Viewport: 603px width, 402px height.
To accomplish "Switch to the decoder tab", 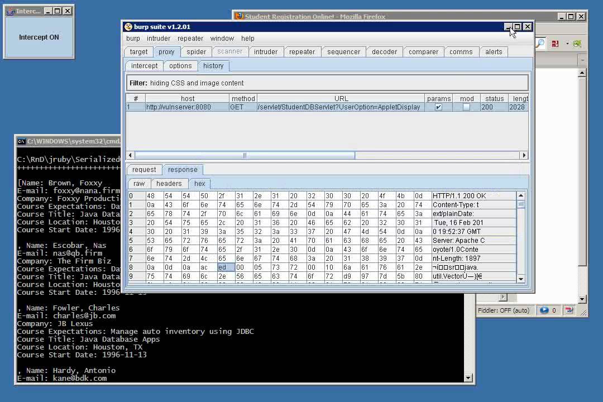I will [x=385, y=52].
